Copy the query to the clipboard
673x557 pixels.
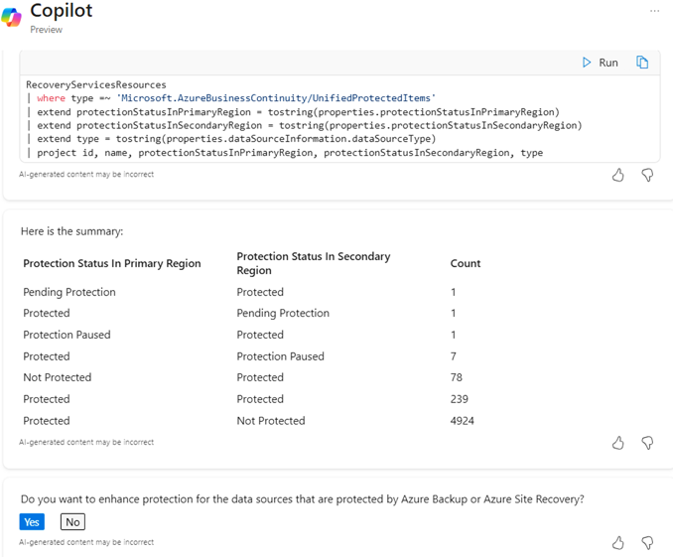[x=642, y=63]
